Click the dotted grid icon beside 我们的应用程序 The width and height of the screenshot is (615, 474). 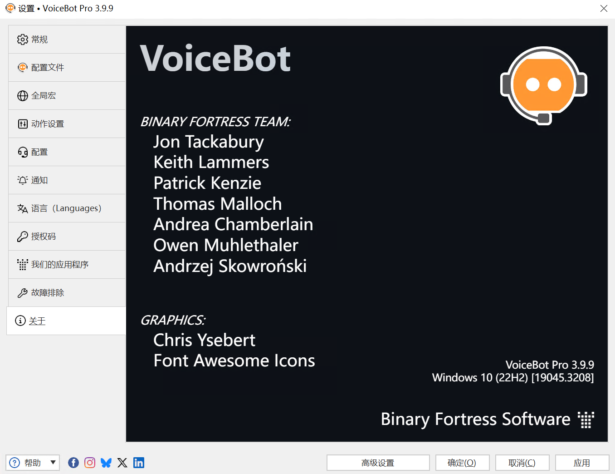coord(23,265)
